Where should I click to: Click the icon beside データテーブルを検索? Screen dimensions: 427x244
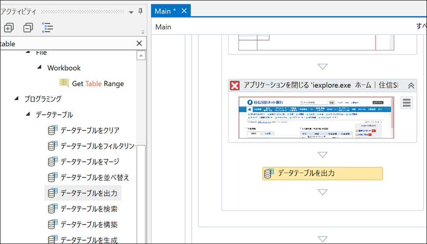click(52, 209)
